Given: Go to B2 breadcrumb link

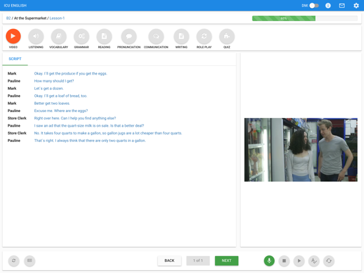Looking at the screenshot, I should point(9,18).
